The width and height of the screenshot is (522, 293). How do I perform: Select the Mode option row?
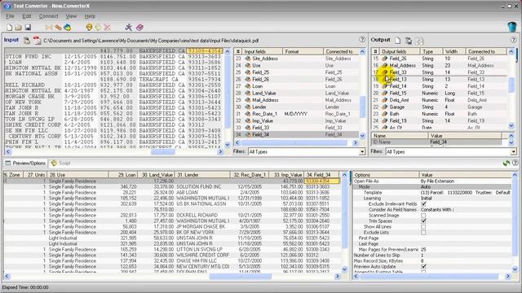tap(431, 187)
